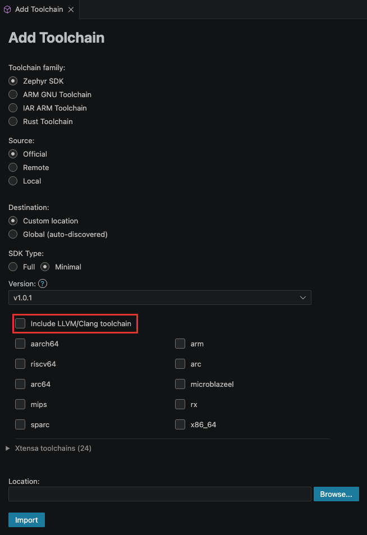
Task: Set source to Remote
Action: [13, 167]
